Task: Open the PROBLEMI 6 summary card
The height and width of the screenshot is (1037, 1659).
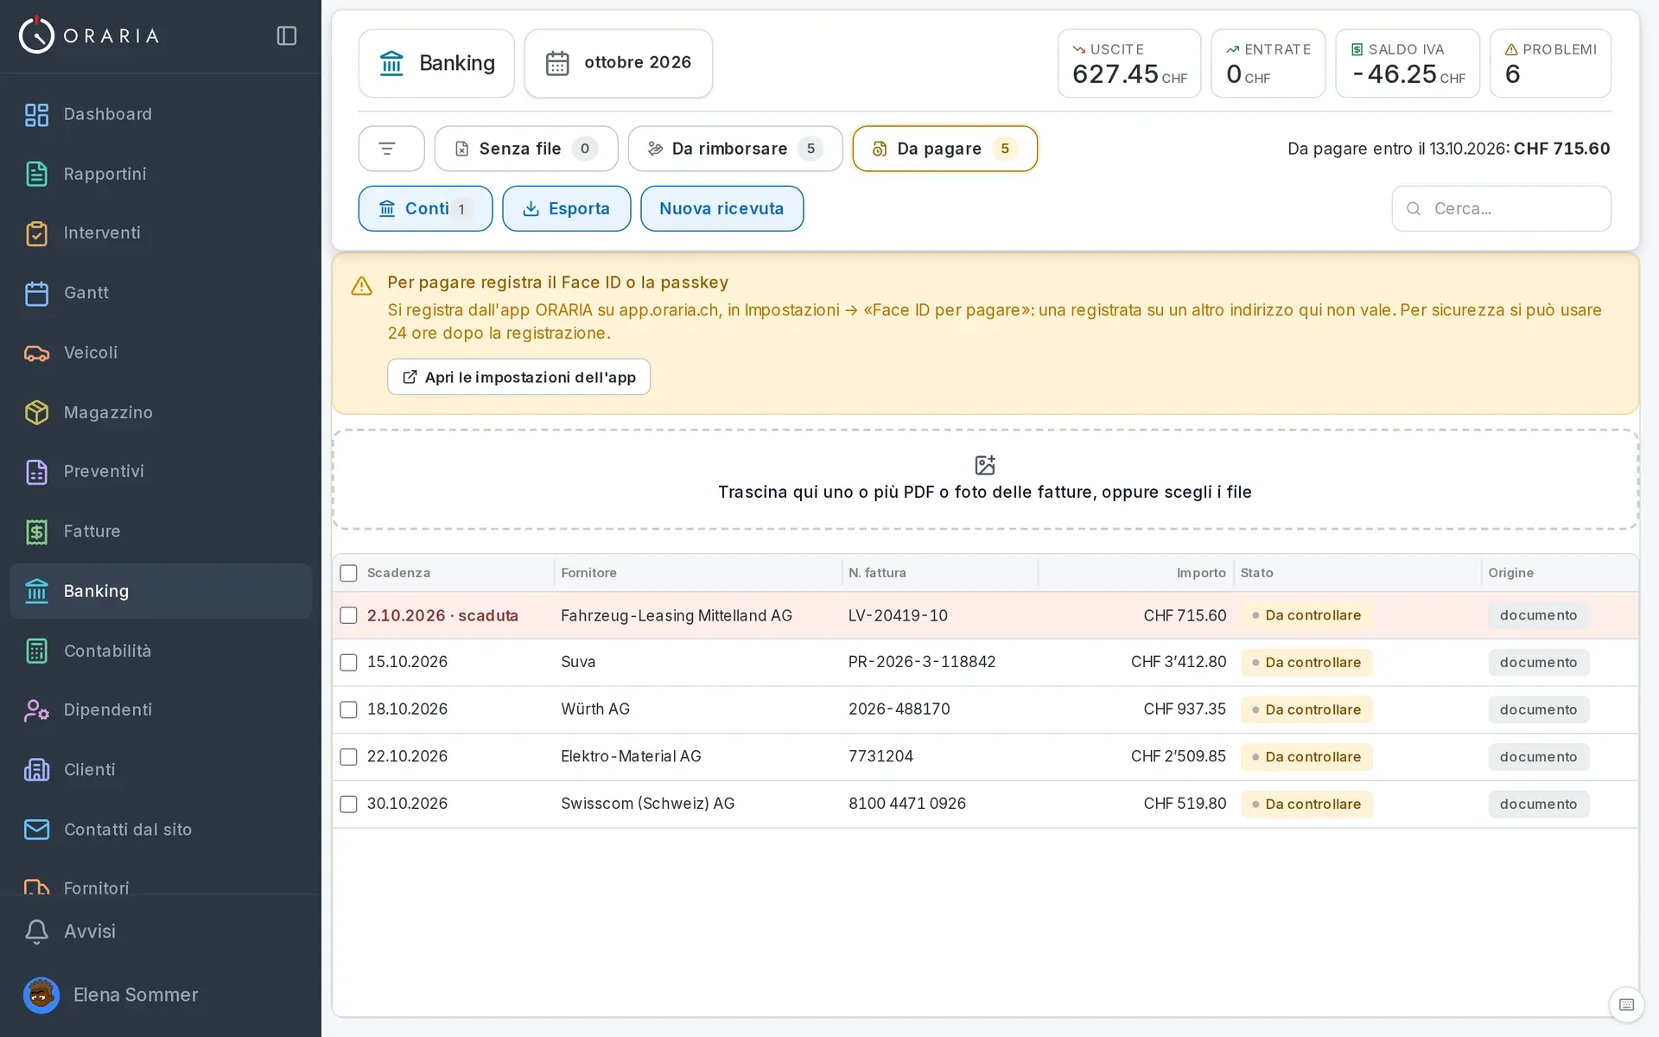Action: [x=1550, y=63]
